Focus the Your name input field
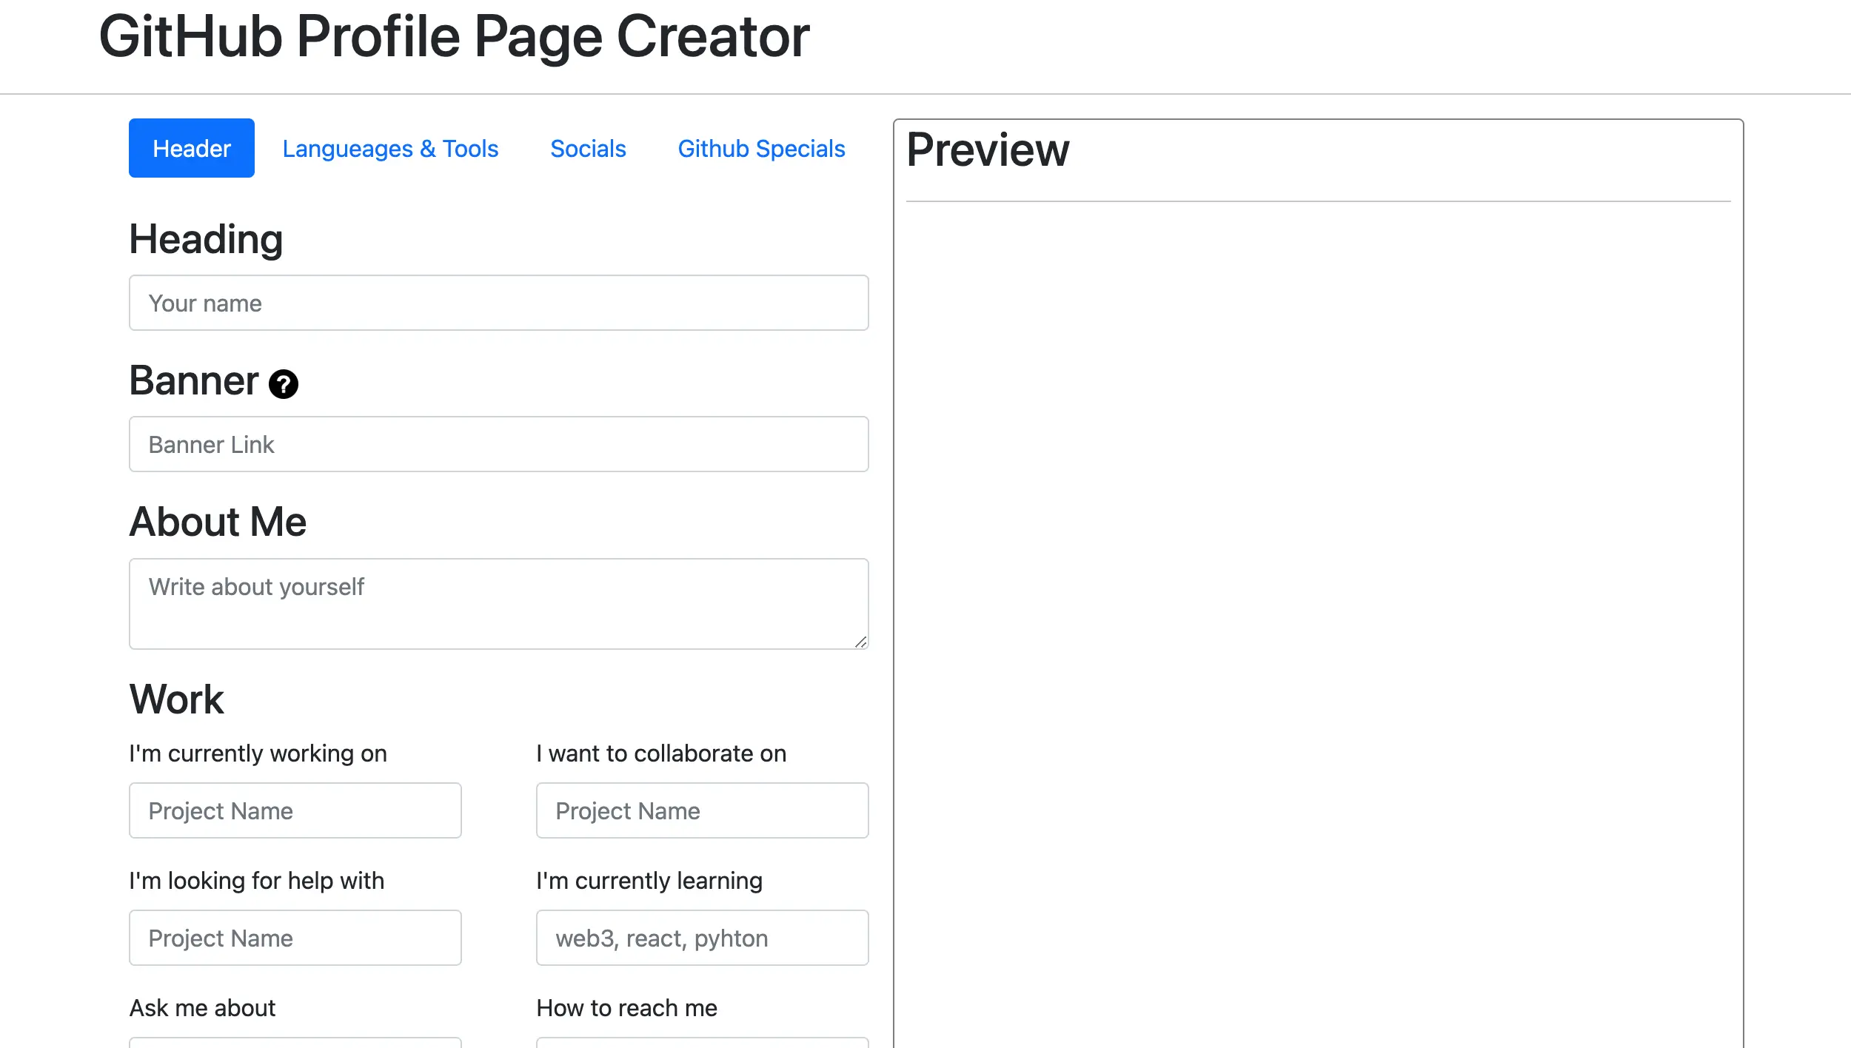The image size is (1851, 1048). click(x=499, y=303)
